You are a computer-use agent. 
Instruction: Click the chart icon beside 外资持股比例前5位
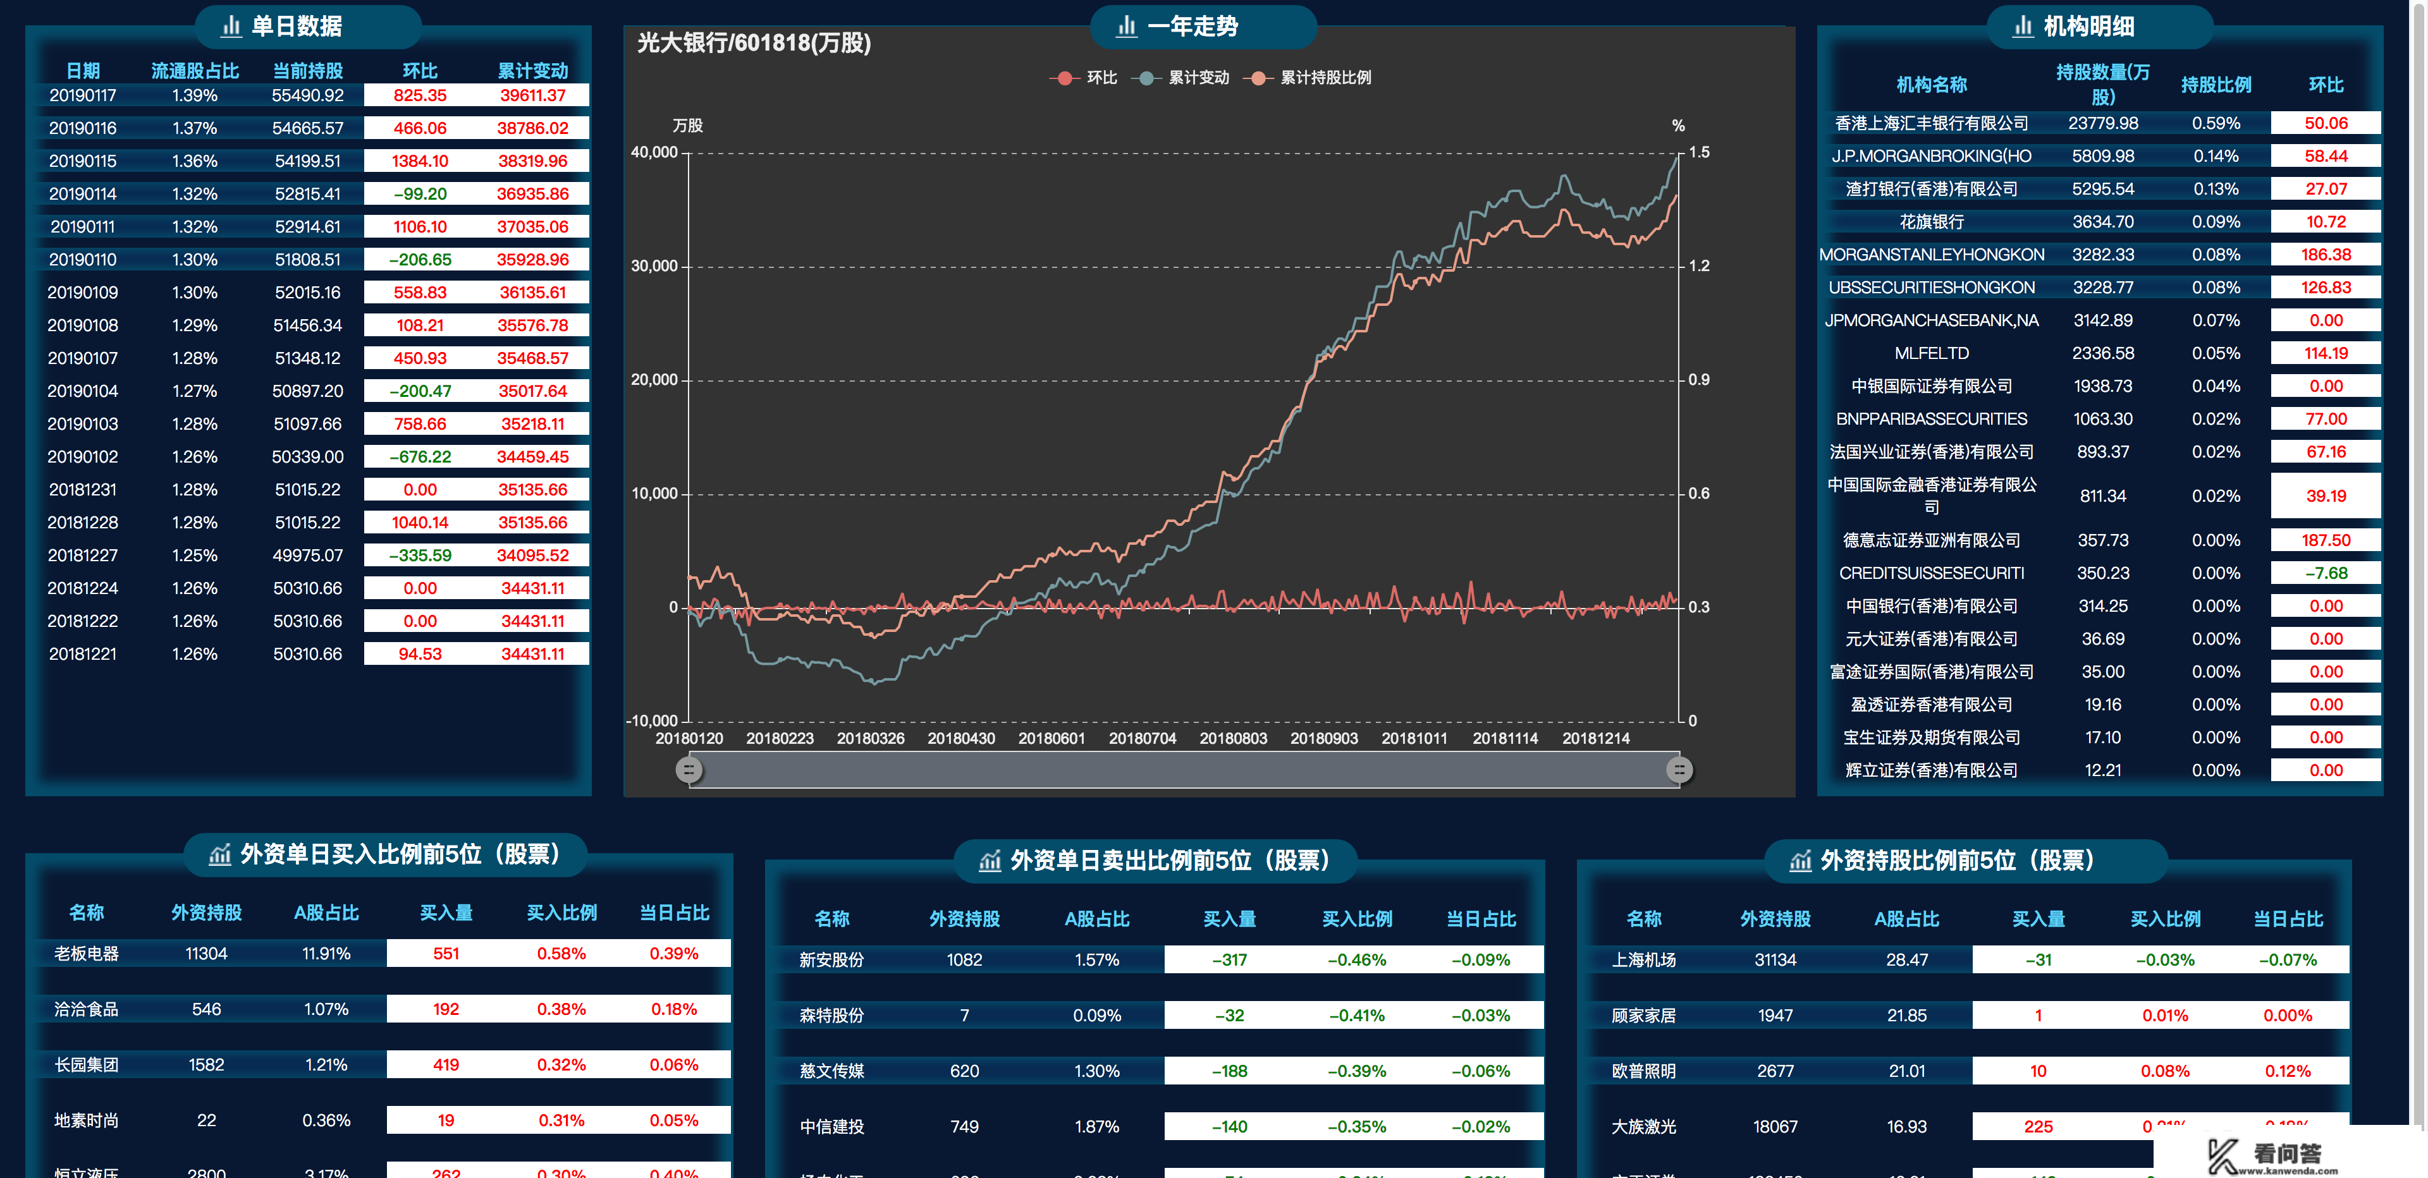point(1800,860)
